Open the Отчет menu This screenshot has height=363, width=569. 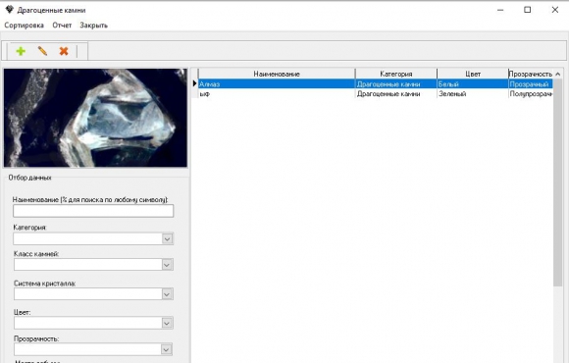pos(62,26)
